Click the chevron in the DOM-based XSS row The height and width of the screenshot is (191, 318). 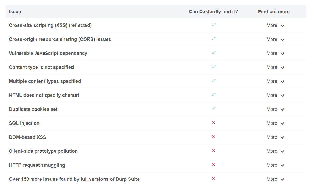pos(282,137)
